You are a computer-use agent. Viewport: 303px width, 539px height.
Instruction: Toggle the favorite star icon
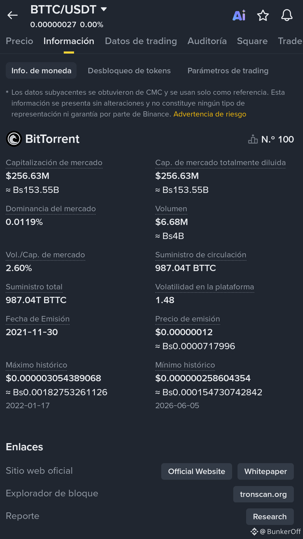(x=263, y=15)
